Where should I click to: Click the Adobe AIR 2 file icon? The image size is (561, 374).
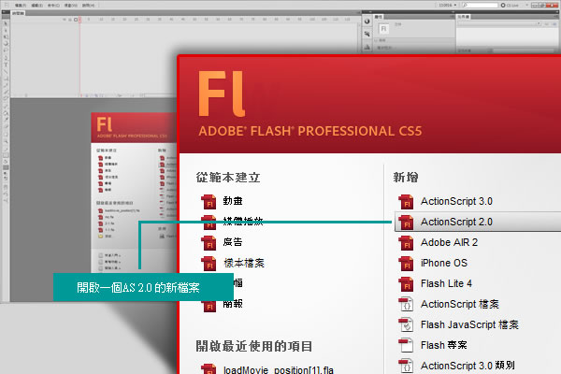click(406, 243)
